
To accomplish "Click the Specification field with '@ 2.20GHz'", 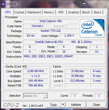I will [63, 42].
